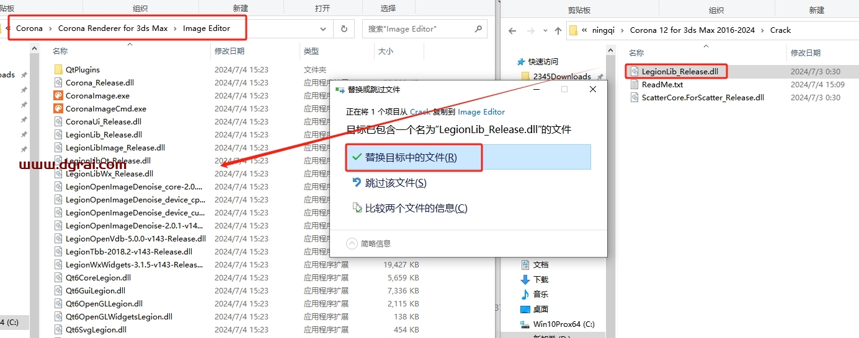Viewport: 859px width, 338px height.
Task: Select LegionTbb-2018.2-v143-Release.dll
Action: pyautogui.click(x=129, y=252)
